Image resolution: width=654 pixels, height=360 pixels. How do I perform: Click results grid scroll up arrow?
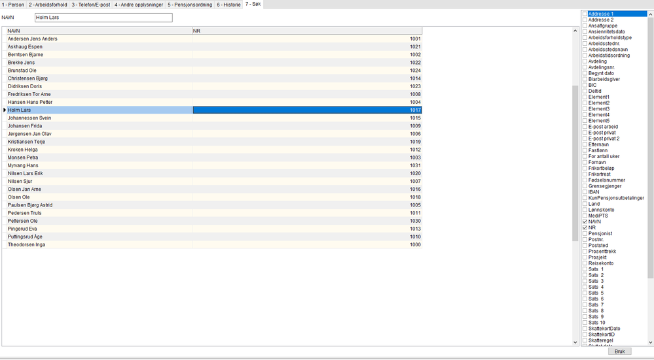point(575,31)
